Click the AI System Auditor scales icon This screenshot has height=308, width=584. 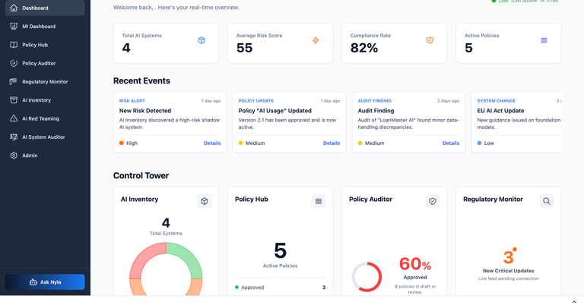(14, 137)
